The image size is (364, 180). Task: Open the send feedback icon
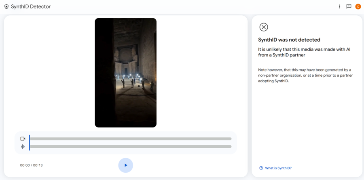click(349, 6)
